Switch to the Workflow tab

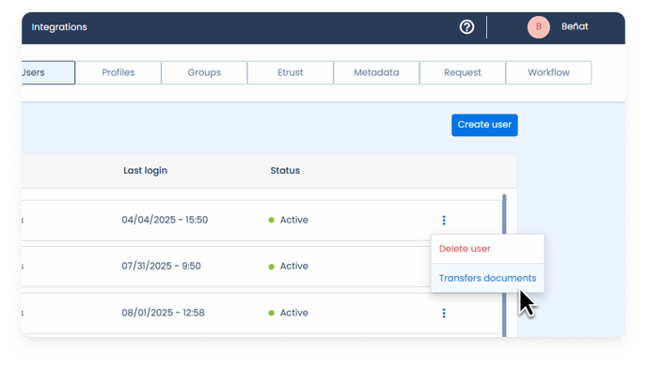[548, 73]
